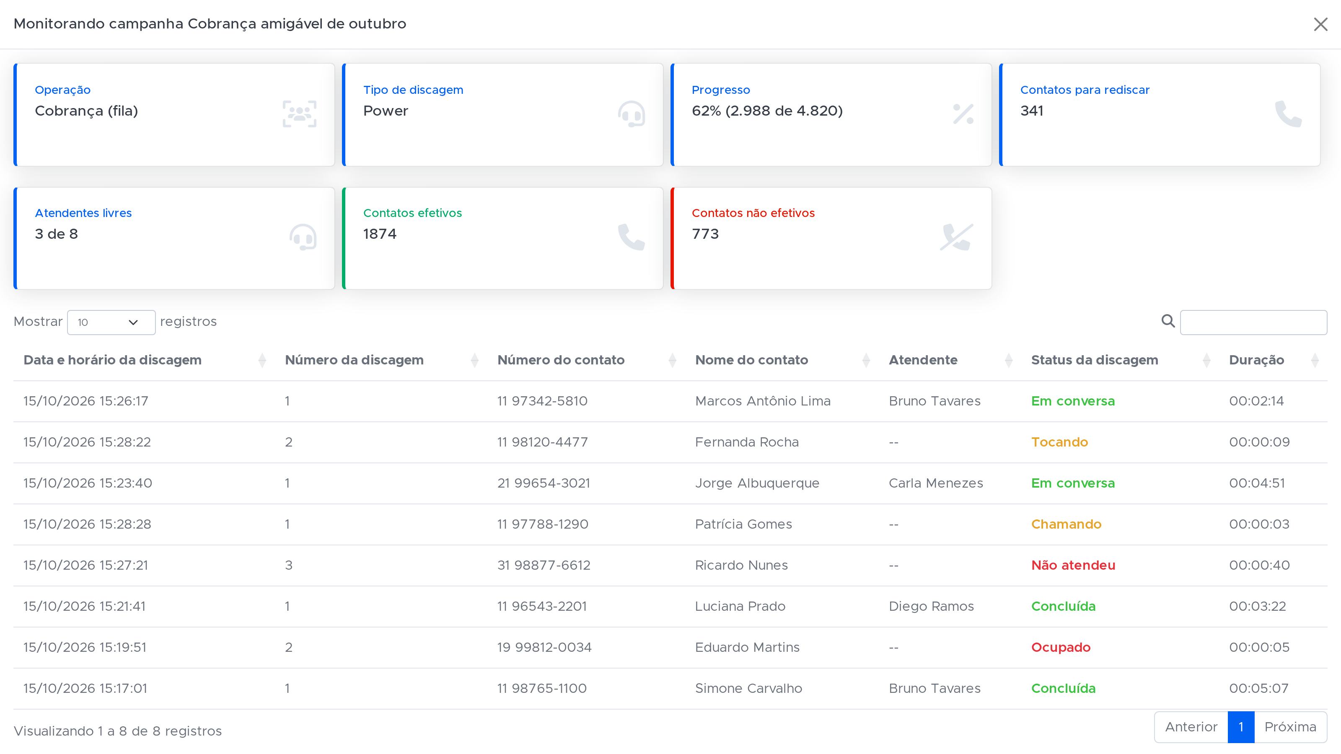Screen dimensions: 1341x754
Task: Click the Tocando status
Action: point(1059,442)
